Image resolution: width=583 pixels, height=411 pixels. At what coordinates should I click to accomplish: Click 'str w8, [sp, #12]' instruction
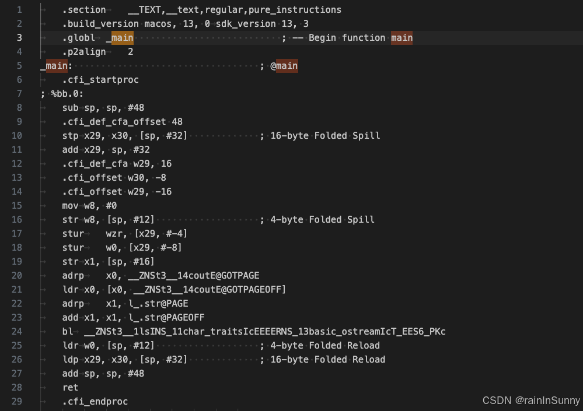coord(108,219)
